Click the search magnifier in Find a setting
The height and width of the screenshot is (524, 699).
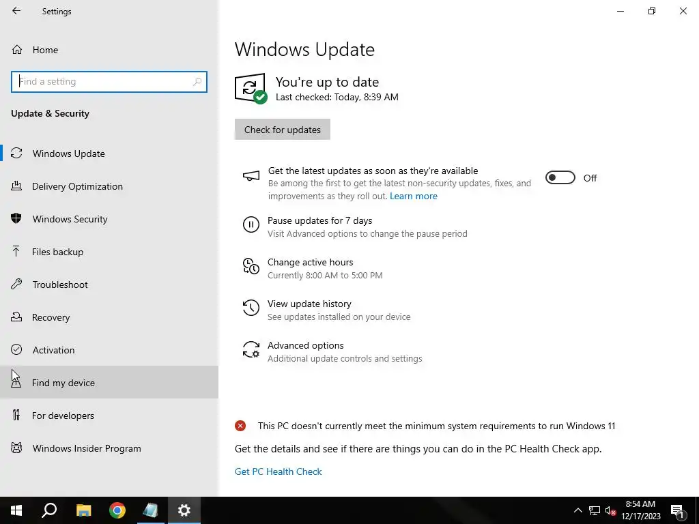pyautogui.click(x=197, y=82)
